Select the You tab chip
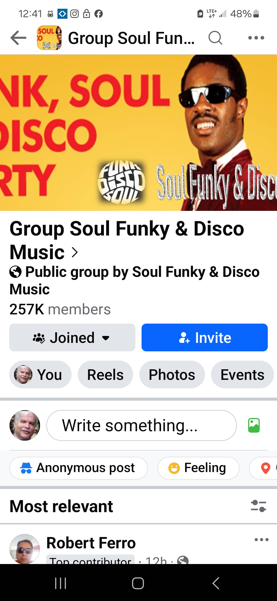The width and height of the screenshot is (277, 601). click(40, 374)
